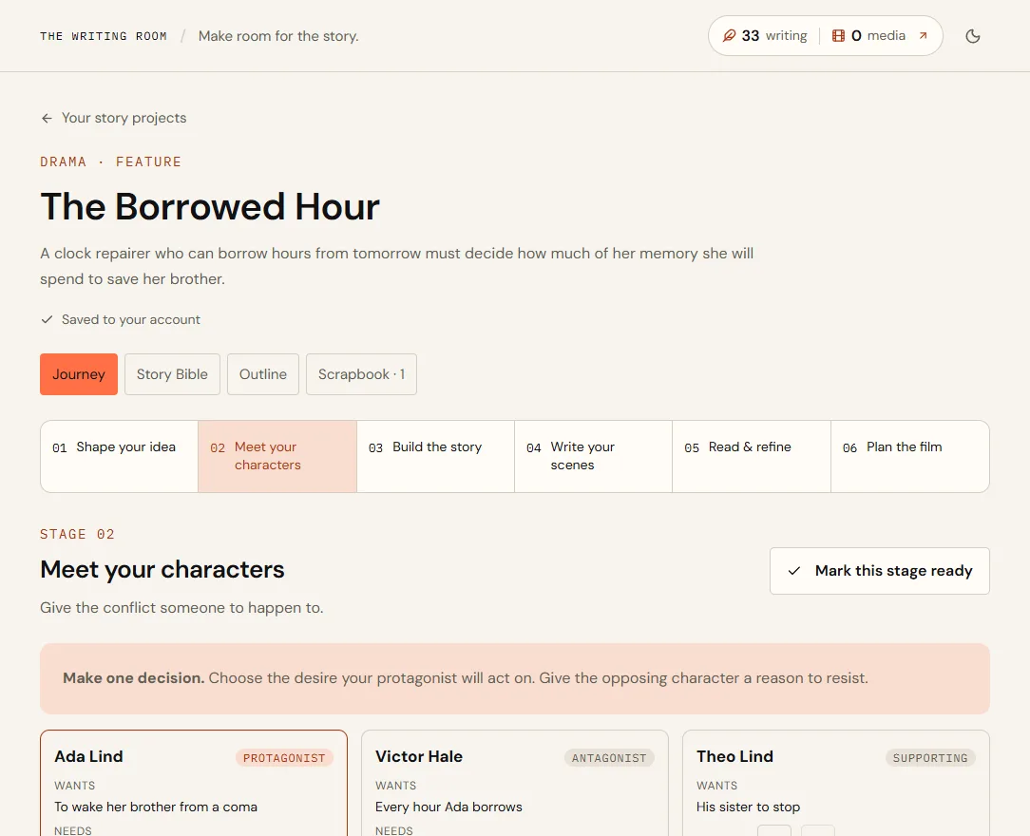Viewport: 1030px width, 836px height.
Task: Click the Saved to your account status
Action: [121, 320]
